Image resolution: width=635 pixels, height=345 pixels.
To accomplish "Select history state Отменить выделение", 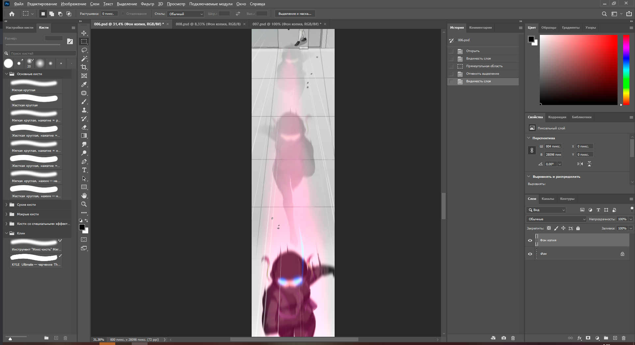I will pyautogui.click(x=483, y=74).
